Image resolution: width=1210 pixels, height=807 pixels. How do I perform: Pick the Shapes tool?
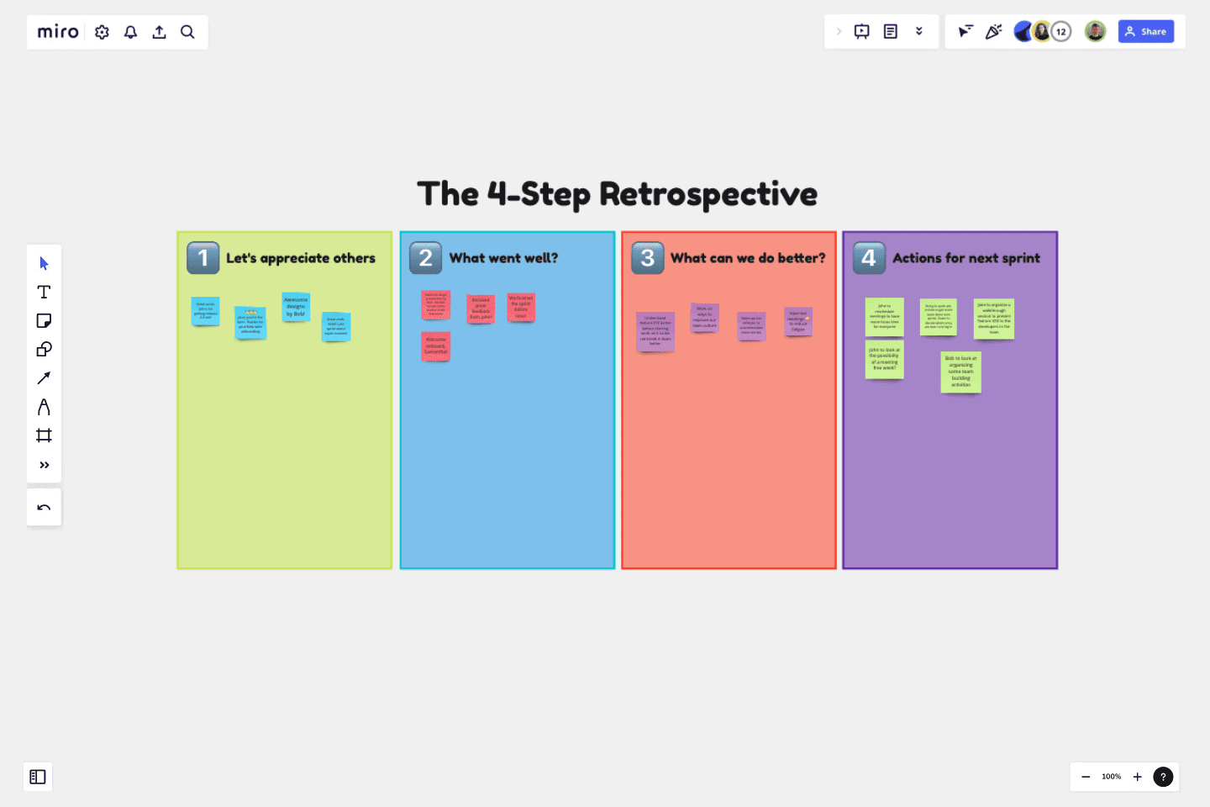point(44,349)
